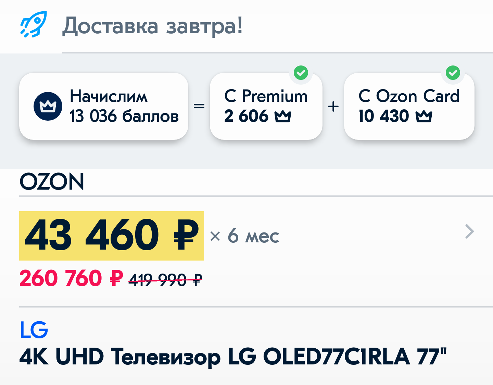Toggle the green checkmark on Premium card
The width and height of the screenshot is (493, 385).
pyautogui.click(x=301, y=73)
